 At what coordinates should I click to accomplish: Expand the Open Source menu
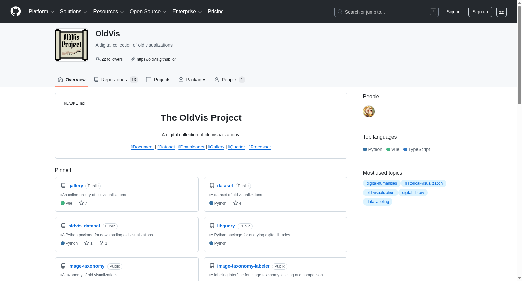(x=148, y=12)
